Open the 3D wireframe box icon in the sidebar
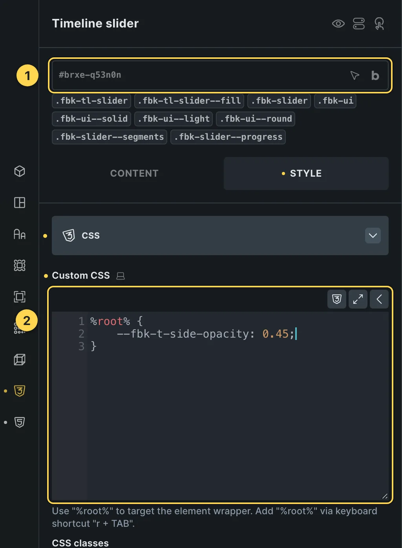The width and height of the screenshot is (402, 548). [20, 360]
